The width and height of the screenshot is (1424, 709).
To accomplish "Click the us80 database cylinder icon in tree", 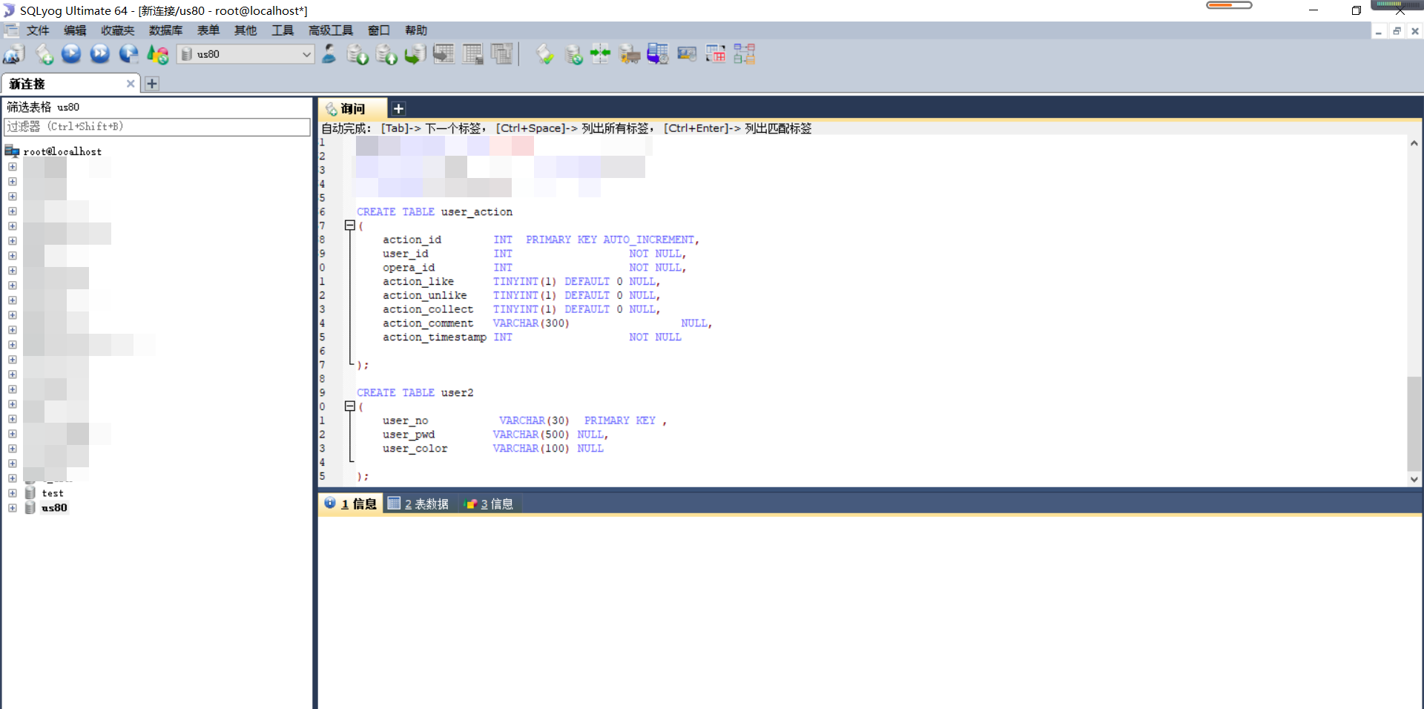I will [30, 508].
